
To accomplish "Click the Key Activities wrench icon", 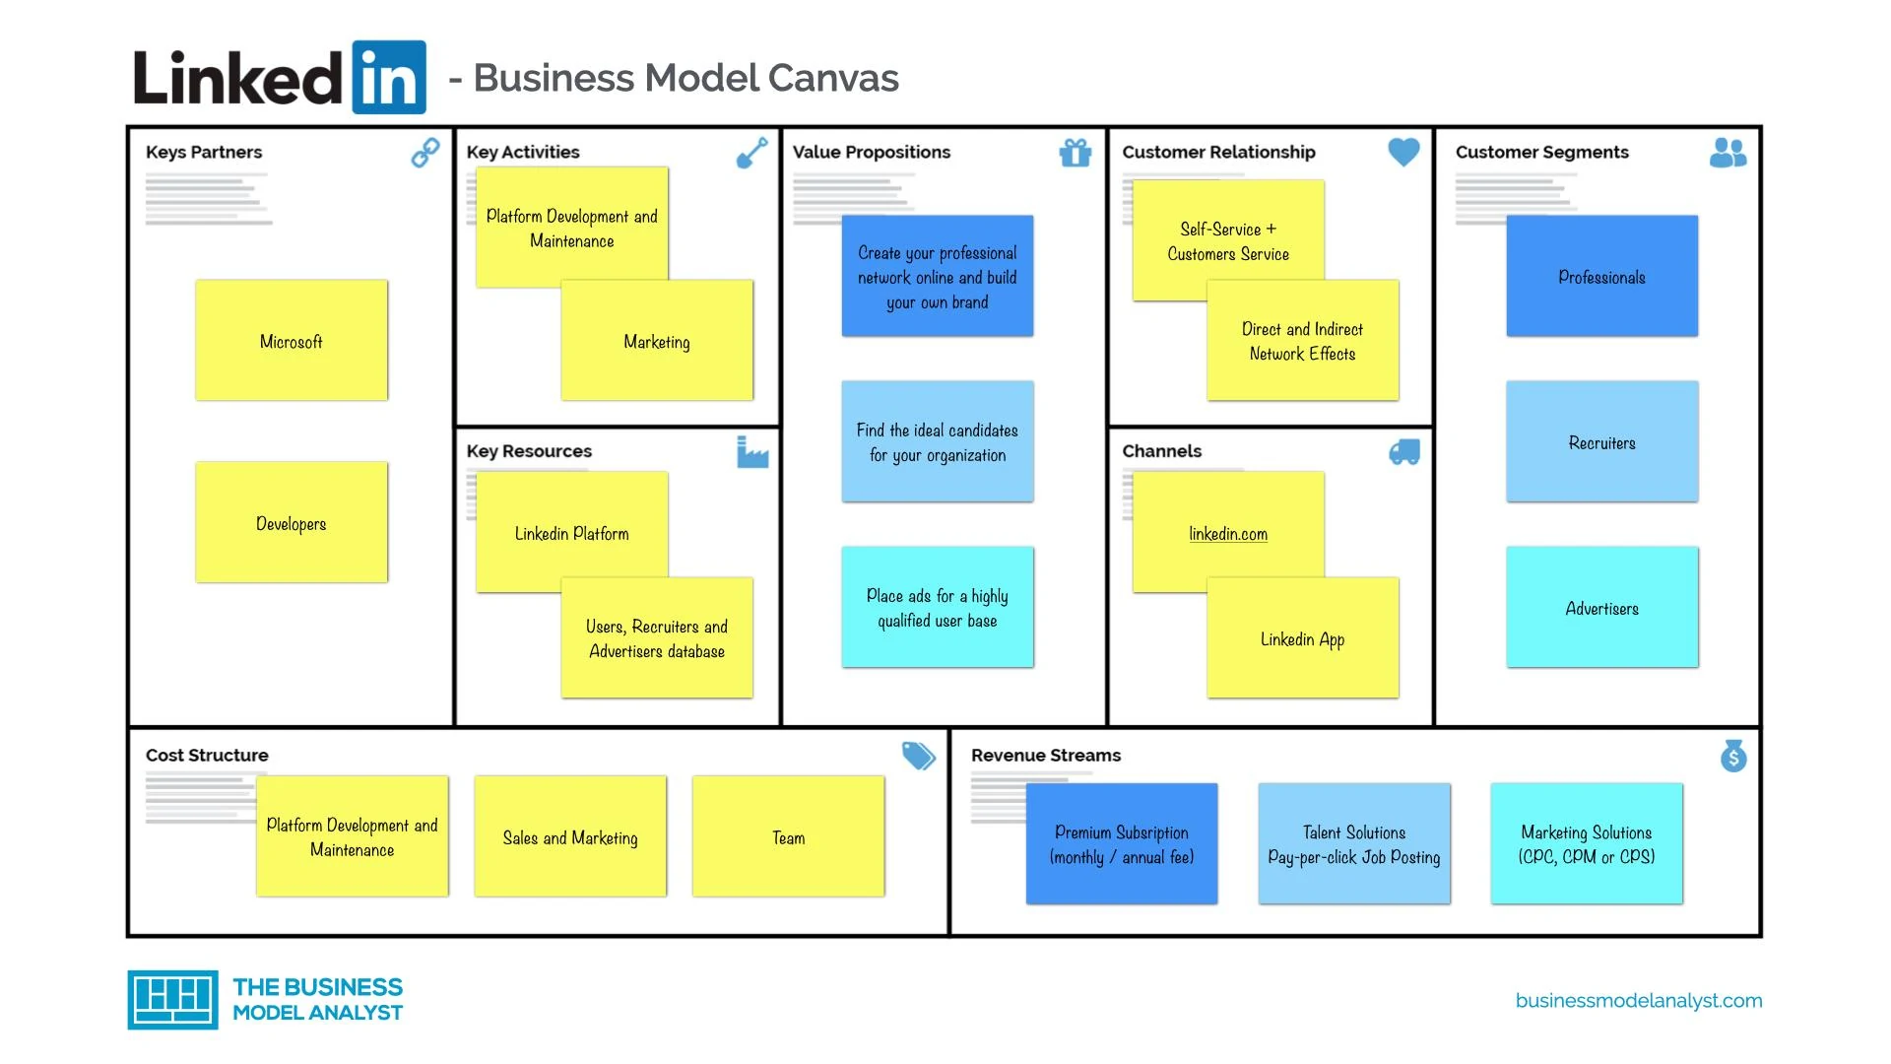I will pyautogui.click(x=753, y=154).
